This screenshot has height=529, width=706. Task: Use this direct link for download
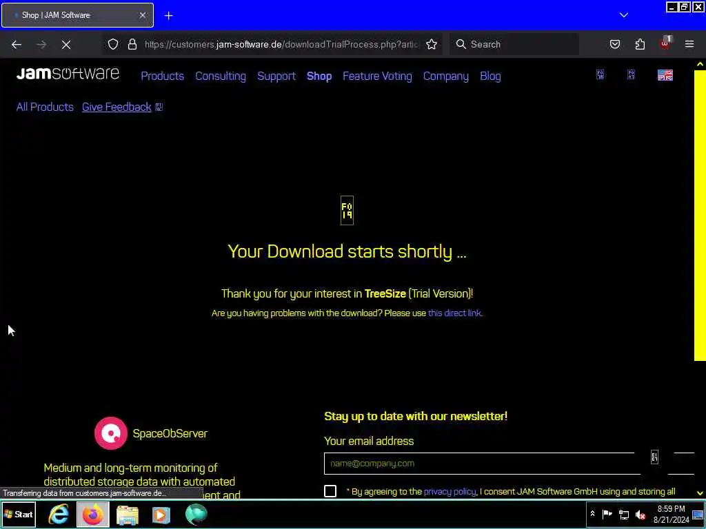pos(454,313)
